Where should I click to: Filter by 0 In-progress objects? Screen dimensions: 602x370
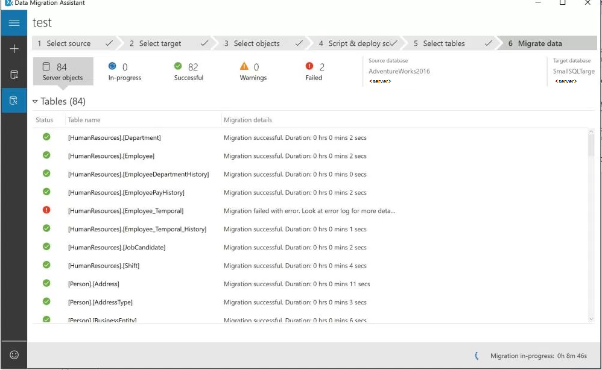click(125, 71)
